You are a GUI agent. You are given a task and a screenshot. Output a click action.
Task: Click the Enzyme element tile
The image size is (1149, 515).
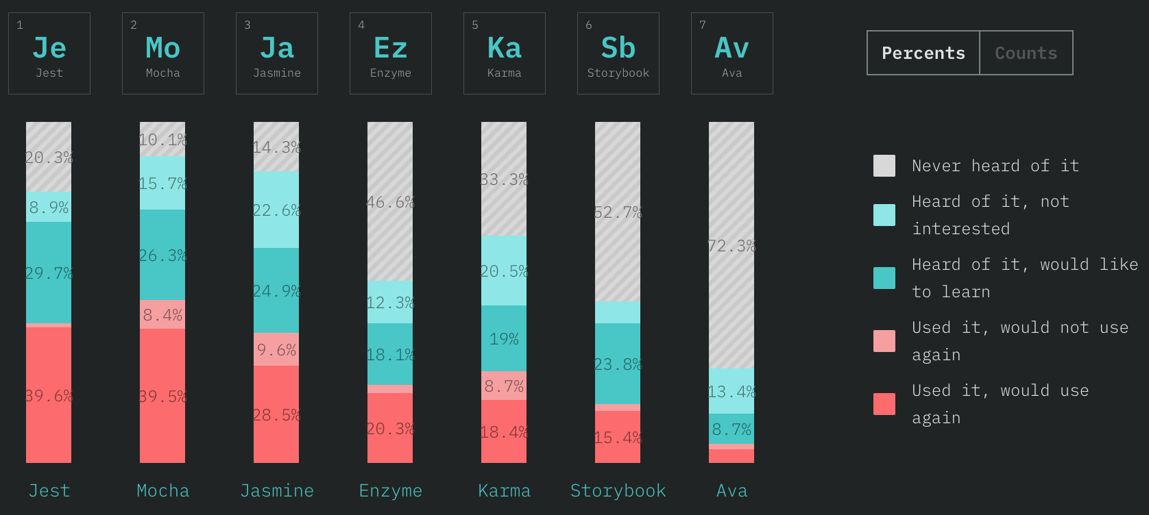391,53
